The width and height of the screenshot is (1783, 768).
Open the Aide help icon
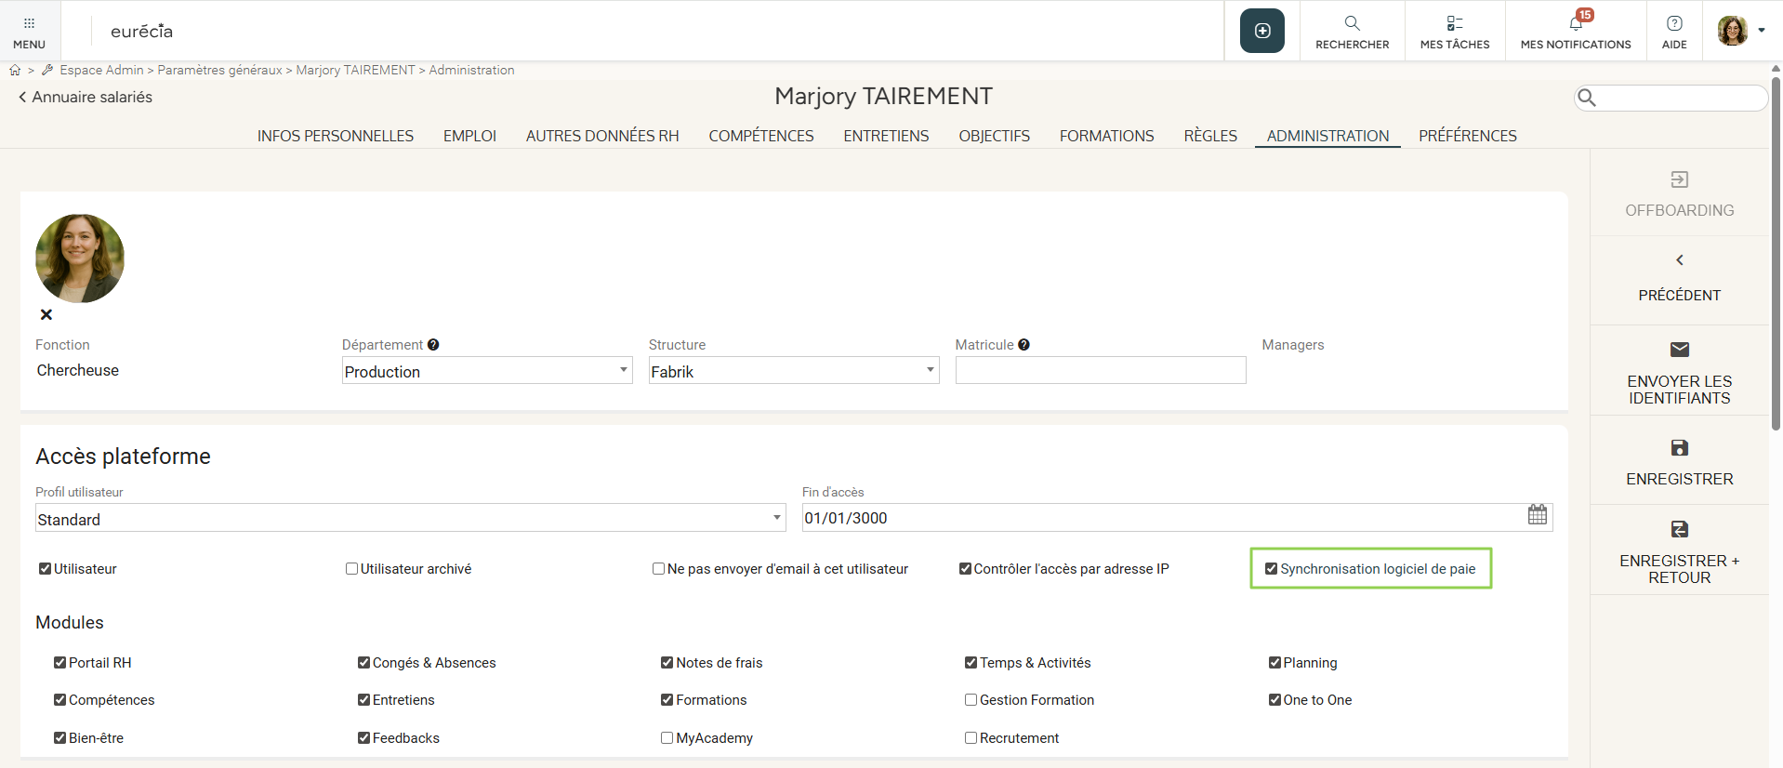1673,23
